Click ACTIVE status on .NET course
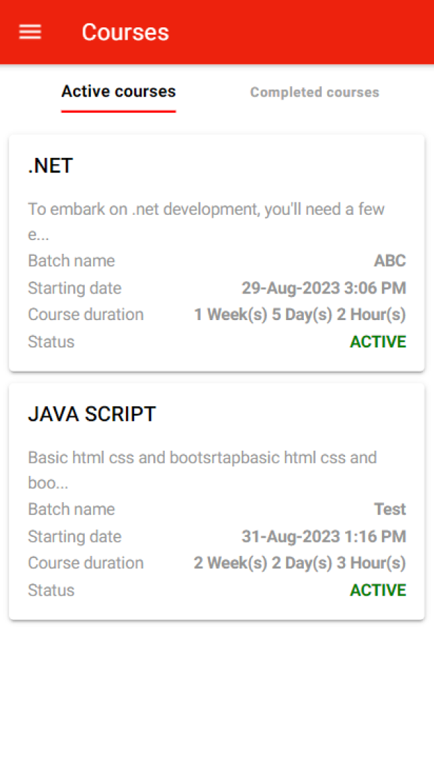The width and height of the screenshot is (434, 777). coord(378,341)
